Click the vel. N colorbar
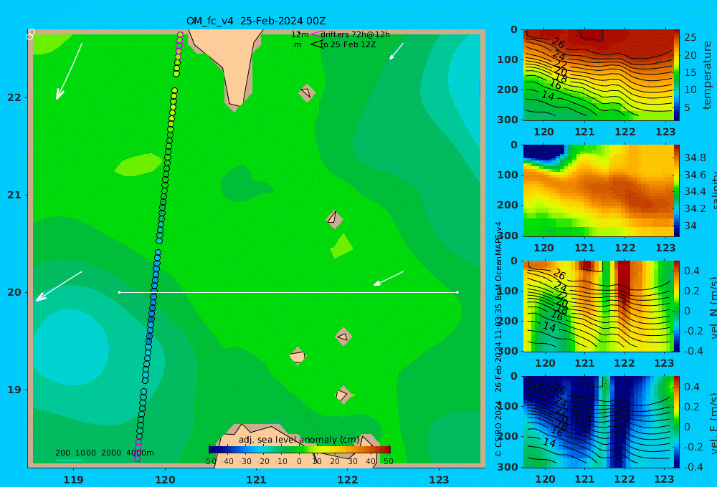717x487 pixels. pyautogui.click(x=677, y=306)
